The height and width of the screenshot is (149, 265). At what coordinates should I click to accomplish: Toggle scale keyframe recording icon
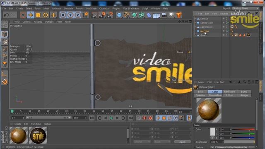point(164,118)
